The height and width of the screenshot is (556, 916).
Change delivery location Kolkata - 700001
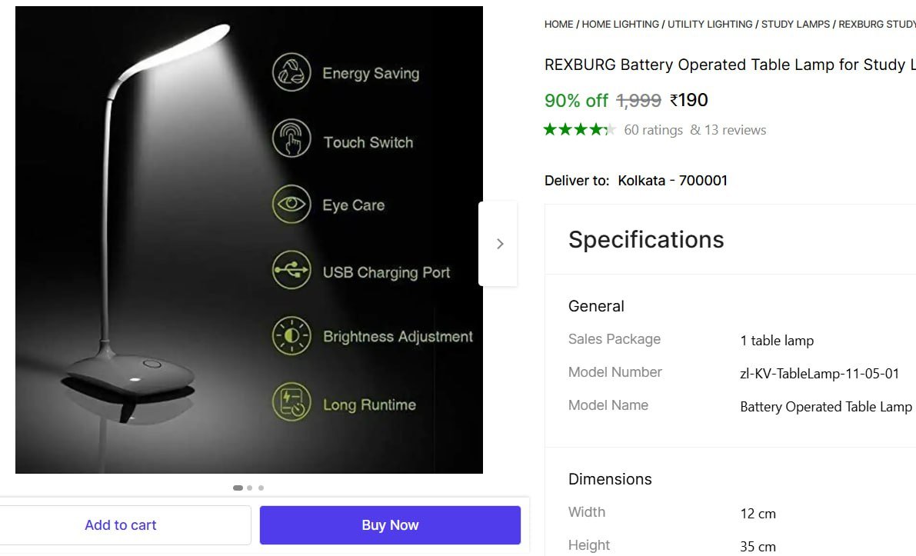pos(672,181)
